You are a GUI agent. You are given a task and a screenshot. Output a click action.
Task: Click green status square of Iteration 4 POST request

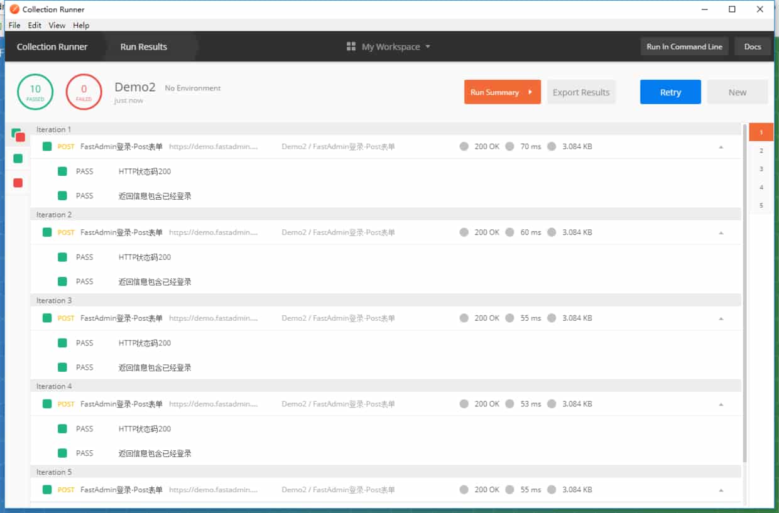coord(47,404)
